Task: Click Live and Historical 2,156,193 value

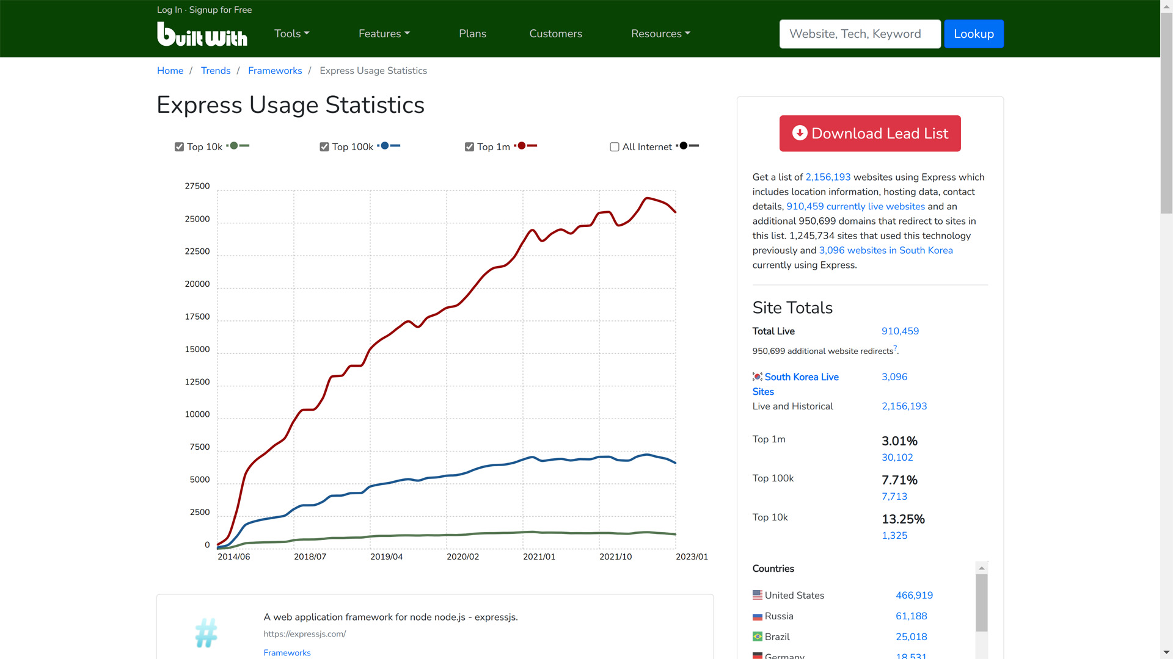Action: [904, 406]
